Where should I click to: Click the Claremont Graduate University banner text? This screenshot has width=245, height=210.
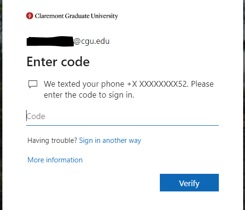click(x=77, y=16)
